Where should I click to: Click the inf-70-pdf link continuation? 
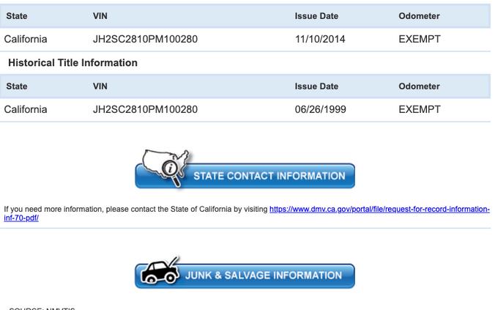click(21, 218)
